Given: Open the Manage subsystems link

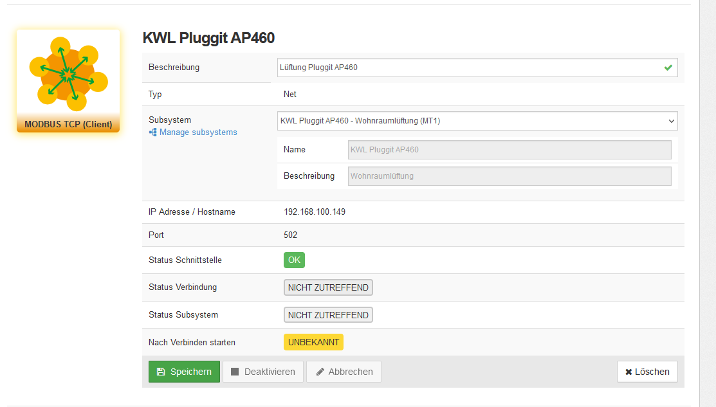Looking at the screenshot, I should point(198,132).
